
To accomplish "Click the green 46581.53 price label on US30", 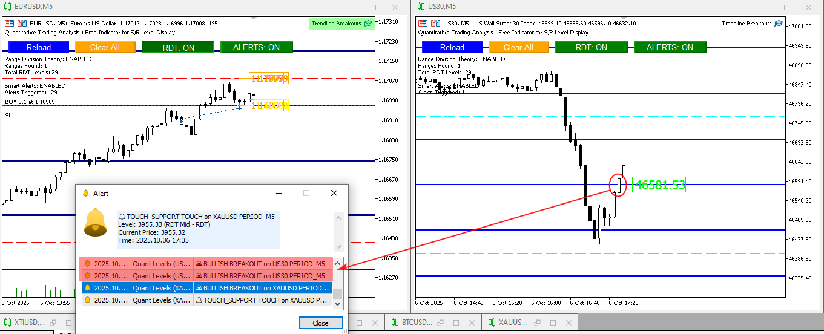I will tap(659, 185).
